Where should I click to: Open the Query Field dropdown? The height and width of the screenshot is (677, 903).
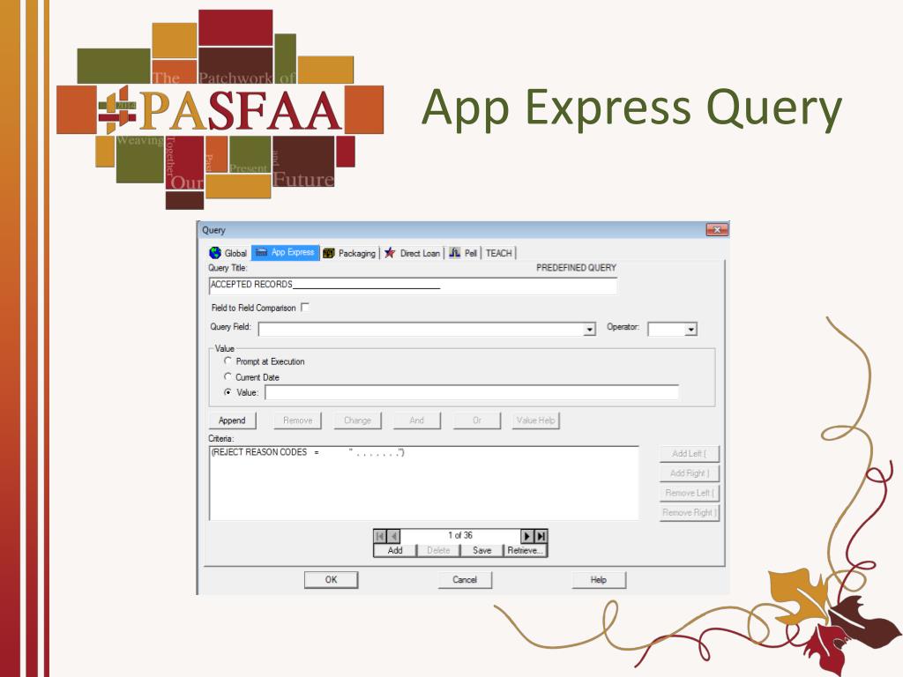click(x=589, y=330)
